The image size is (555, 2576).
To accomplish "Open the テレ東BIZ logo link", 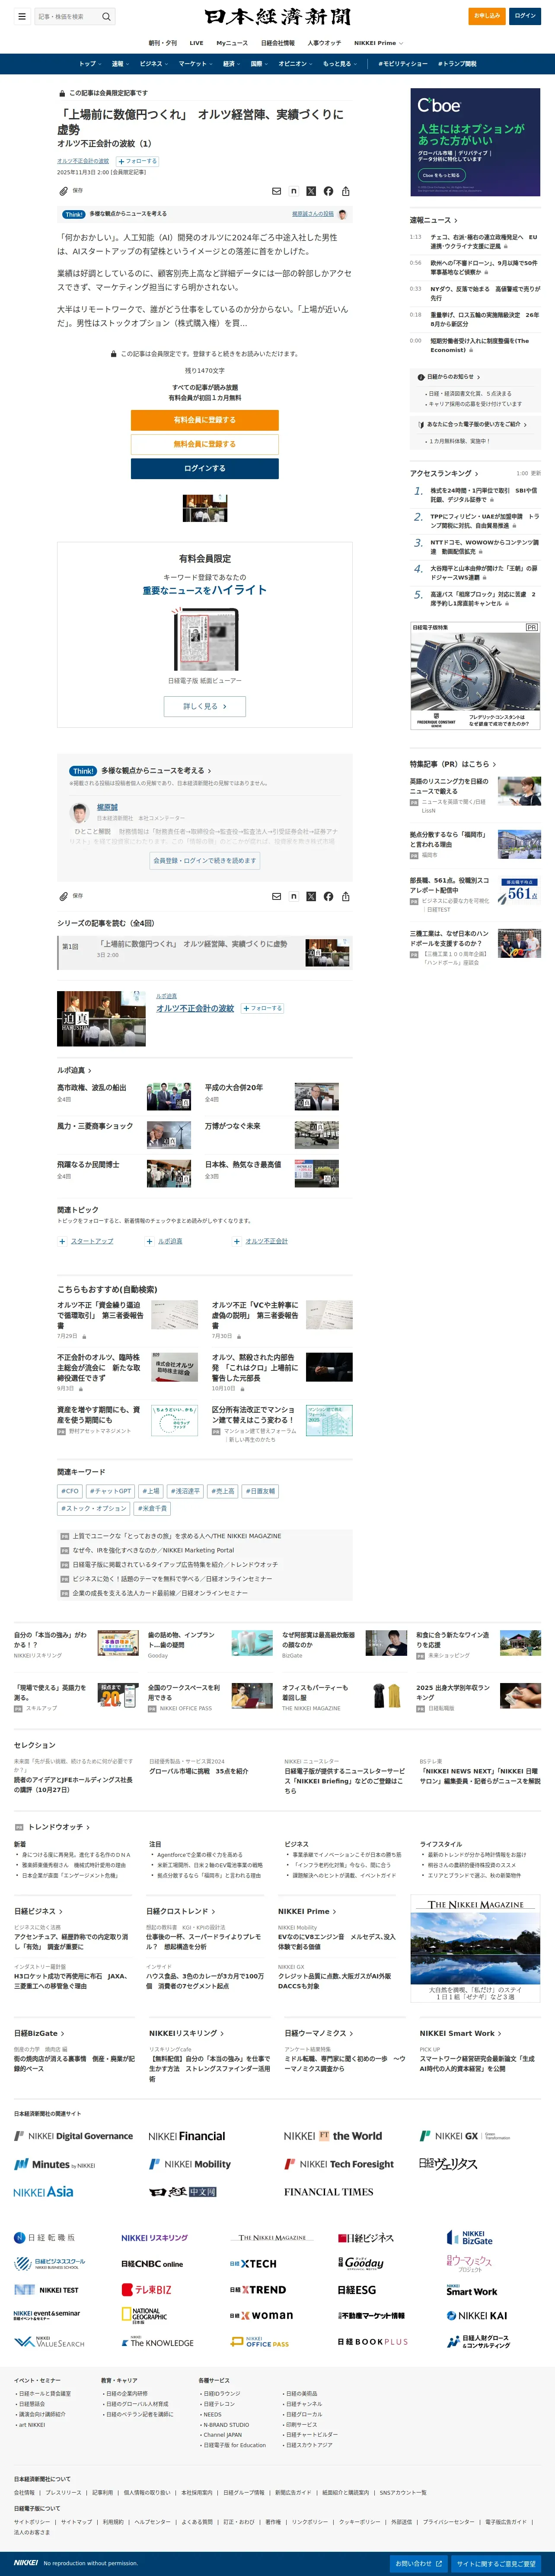I will click(146, 2290).
